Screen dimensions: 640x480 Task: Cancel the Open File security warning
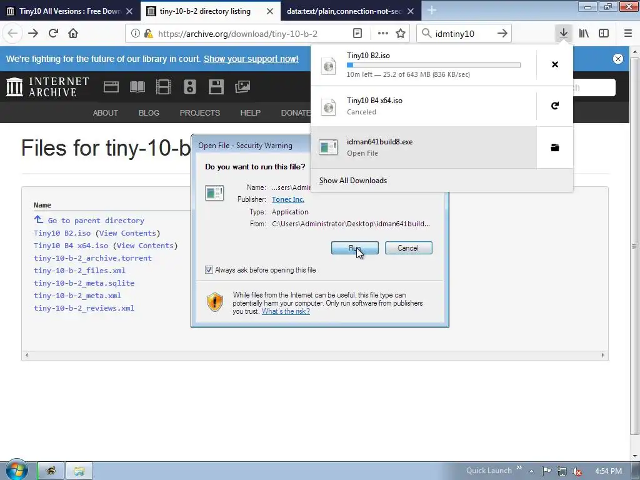click(408, 247)
